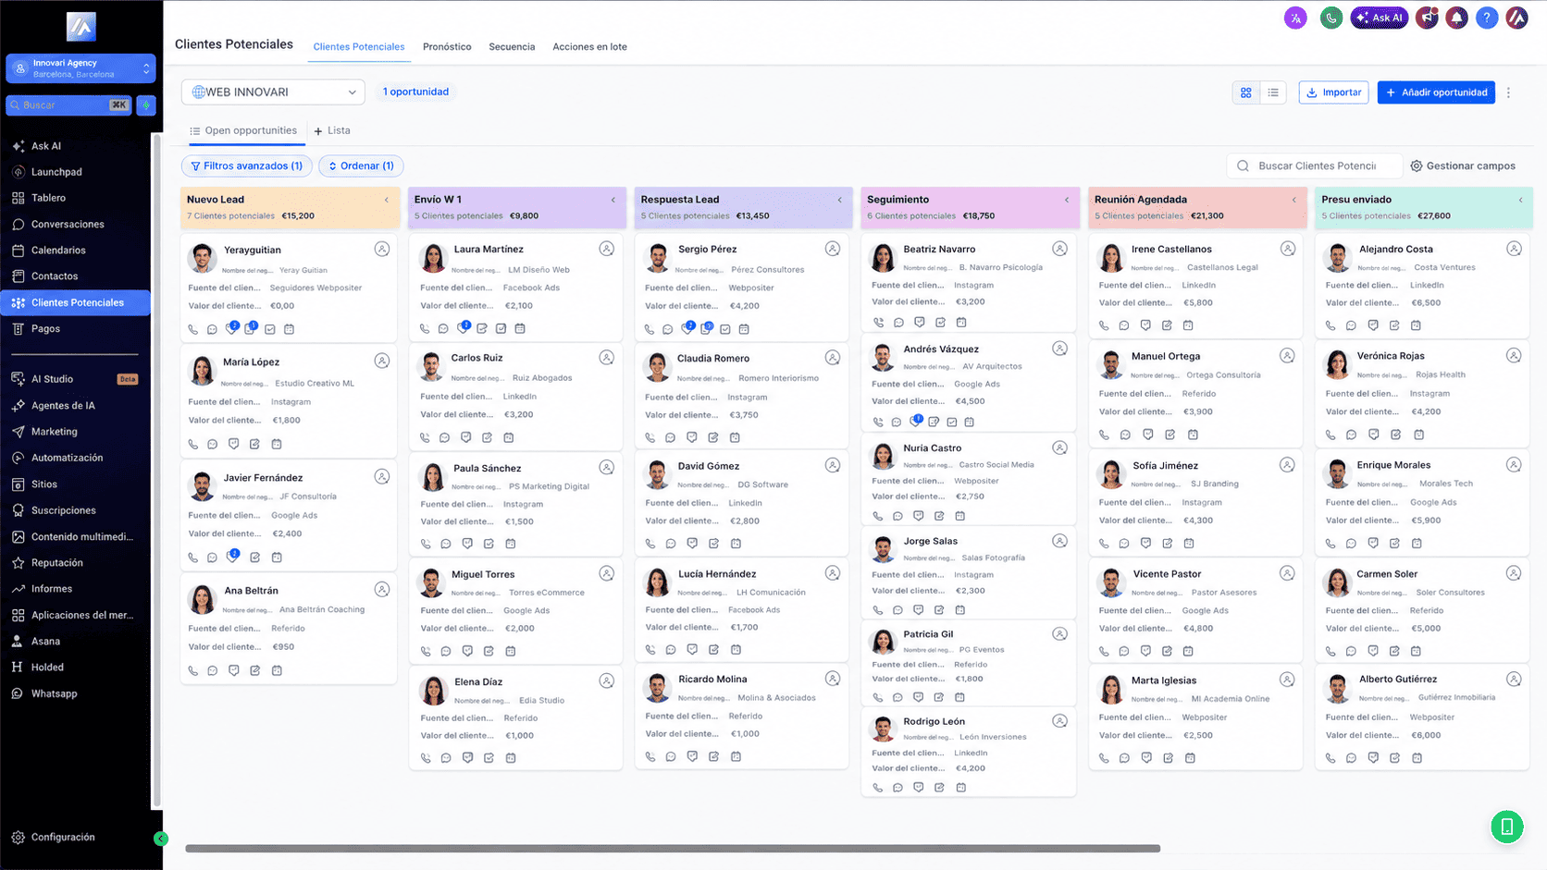
Task: Open Filtros avanzados (1) filter
Action: pyautogui.click(x=246, y=165)
